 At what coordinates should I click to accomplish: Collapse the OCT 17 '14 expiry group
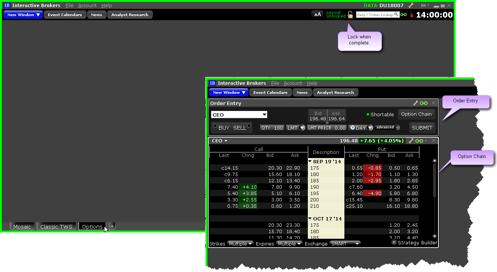(310, 219)
